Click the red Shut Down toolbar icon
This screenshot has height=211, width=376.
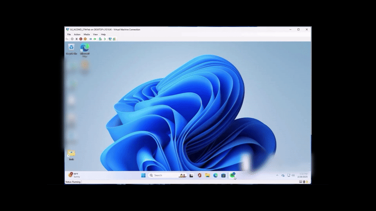[x=81, y=39]
